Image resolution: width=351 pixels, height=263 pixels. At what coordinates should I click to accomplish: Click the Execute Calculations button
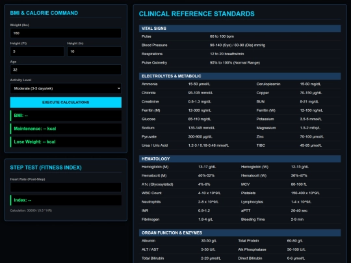click(66, 102)
